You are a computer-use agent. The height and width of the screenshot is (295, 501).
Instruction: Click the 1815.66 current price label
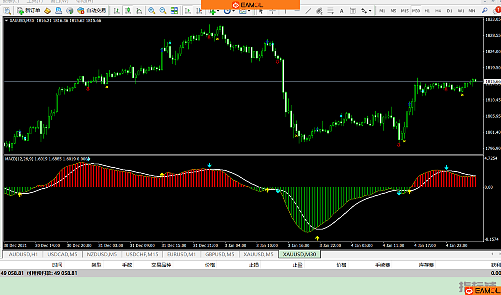[x=492, y=81]
